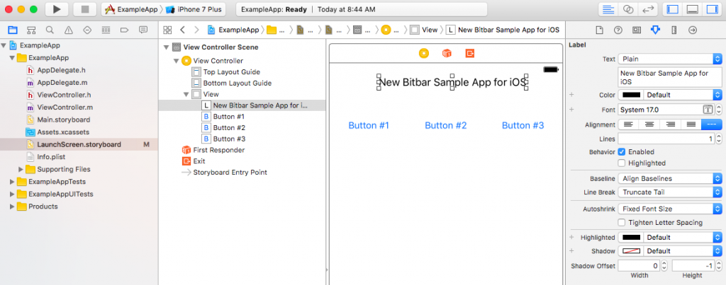Click the black Color swatch
The width and height of the screenshot is (726, 285).
[631, 95]
